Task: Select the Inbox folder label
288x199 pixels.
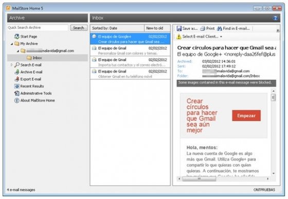Action: [x=37, y=58]
